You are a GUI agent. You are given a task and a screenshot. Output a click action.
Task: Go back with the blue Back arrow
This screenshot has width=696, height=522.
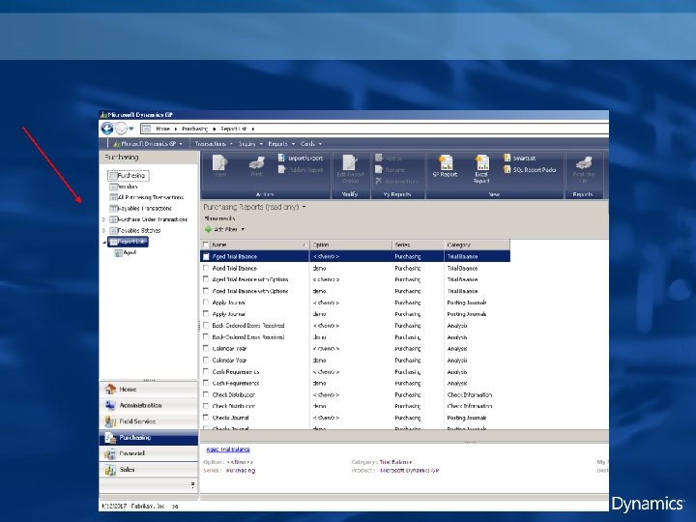[107, 129]
